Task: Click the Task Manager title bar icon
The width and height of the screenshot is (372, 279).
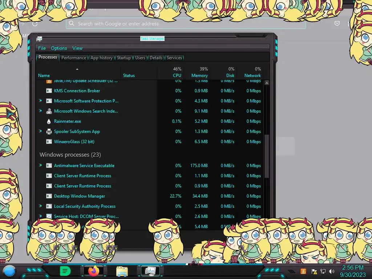Action: point(39,39)
